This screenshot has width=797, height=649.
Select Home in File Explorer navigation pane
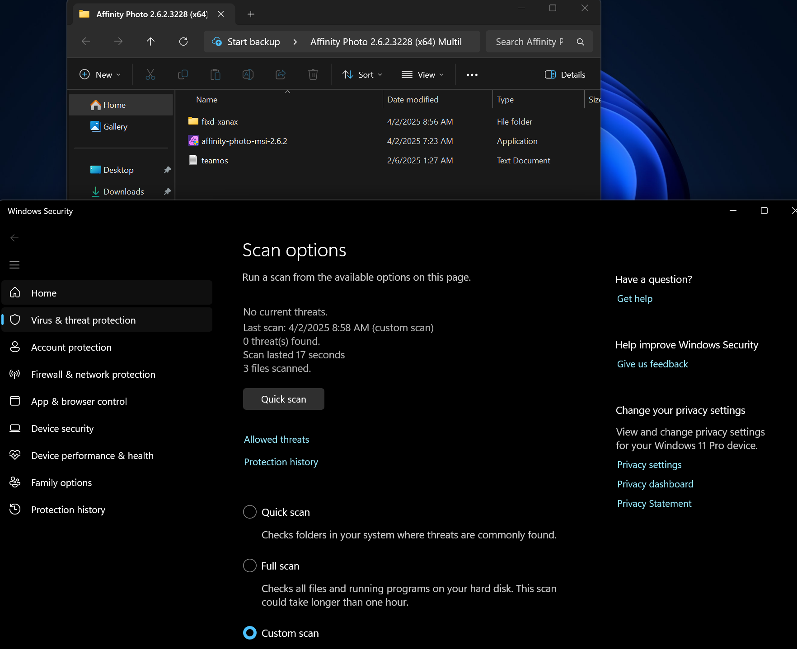[x=121, y=105]
